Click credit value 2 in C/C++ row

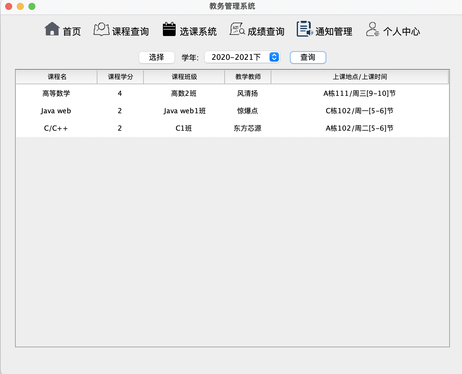[x=120, y=128]
